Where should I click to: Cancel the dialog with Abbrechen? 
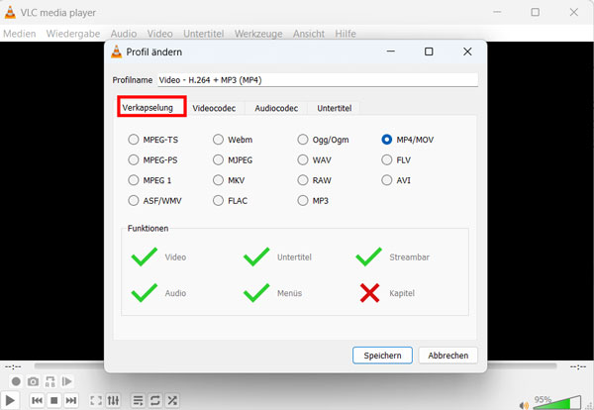click(x=447, y=356)
